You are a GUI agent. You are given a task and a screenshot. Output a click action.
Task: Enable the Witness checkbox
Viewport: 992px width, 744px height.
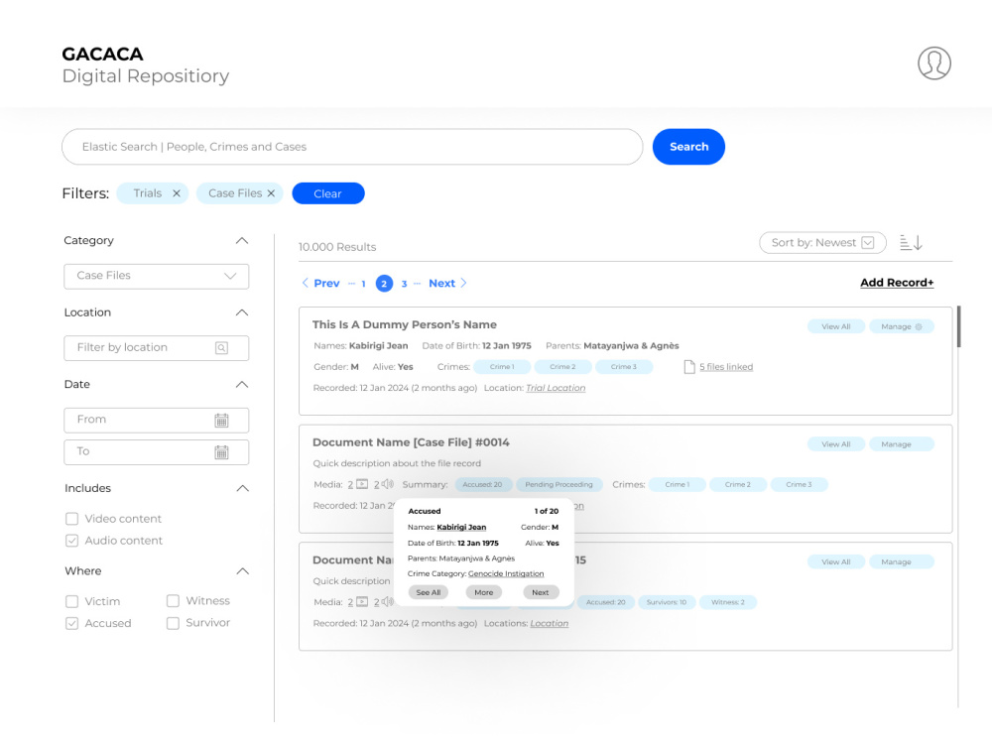coord(173,601)
